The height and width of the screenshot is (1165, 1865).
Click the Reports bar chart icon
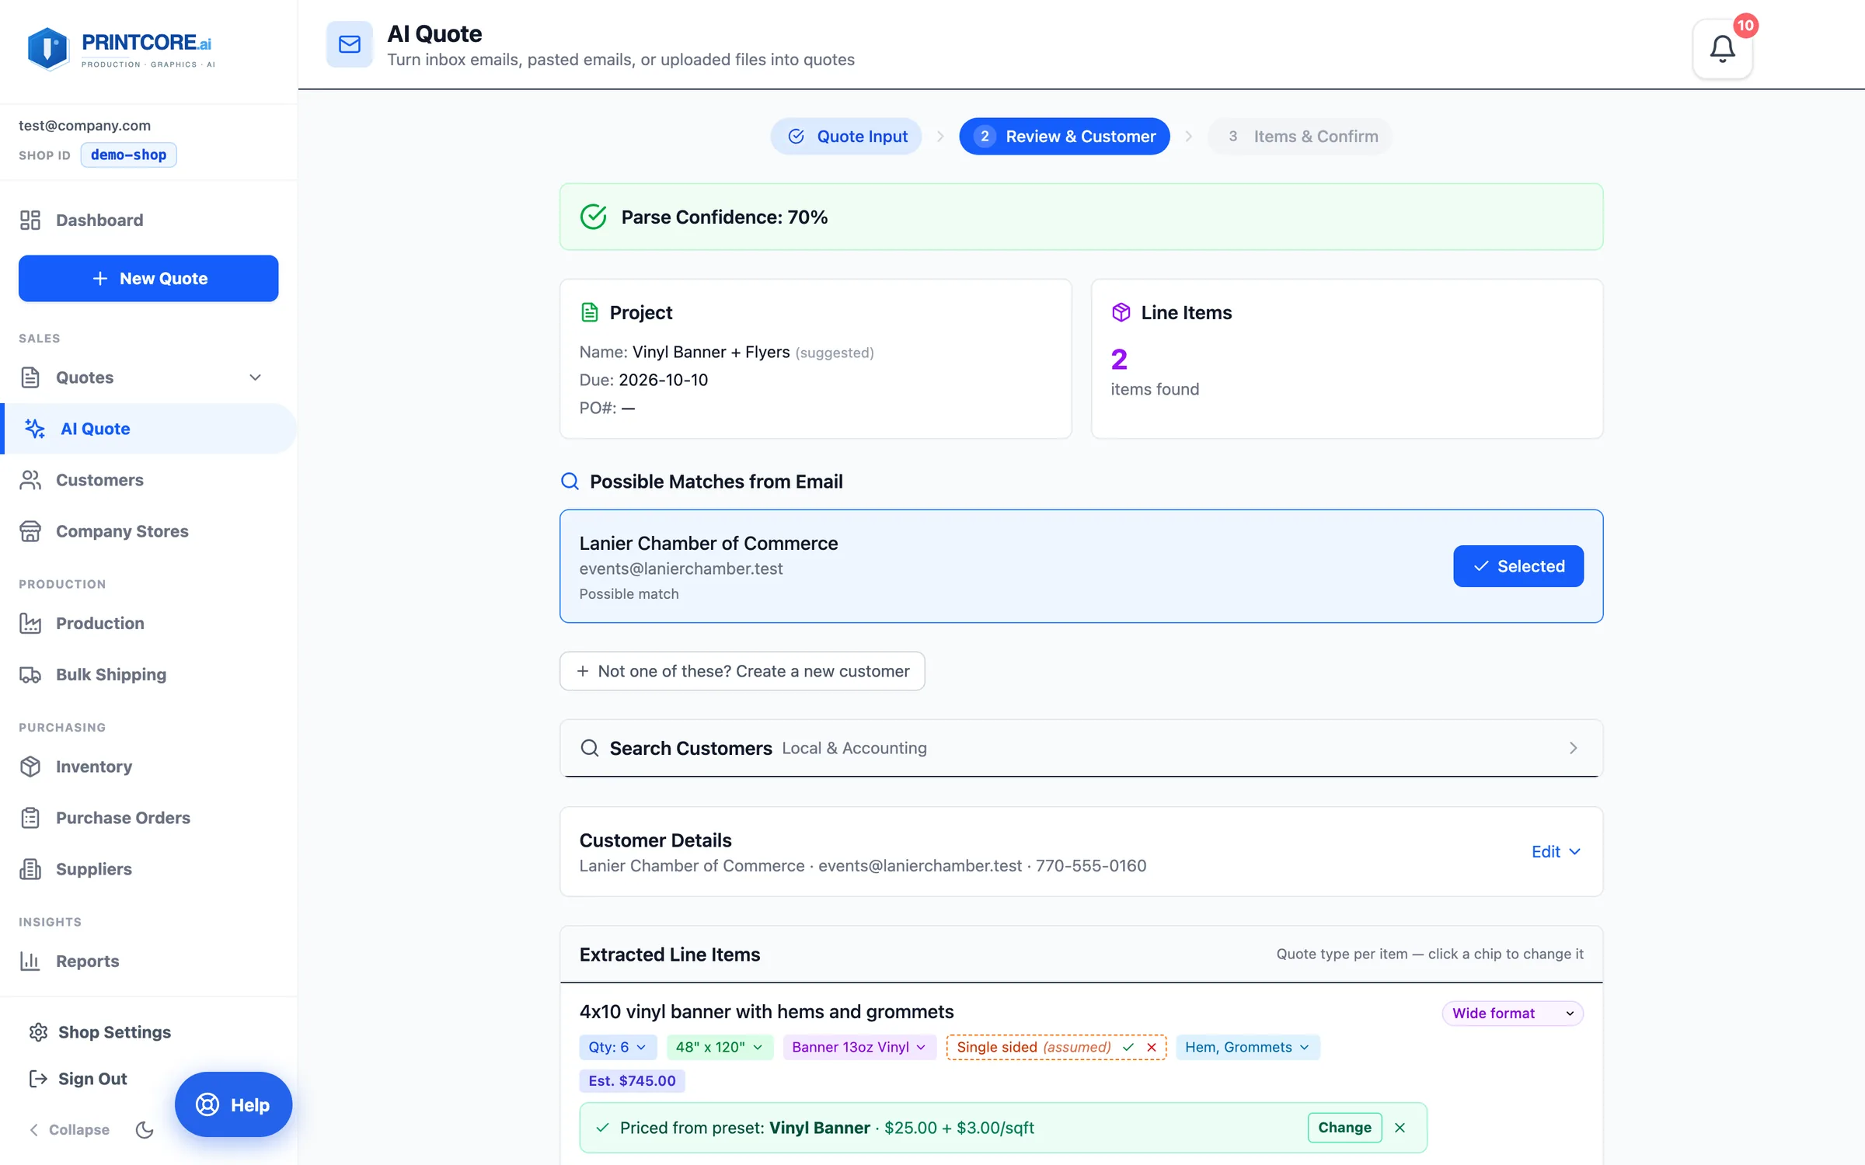(x=30, y=961)
